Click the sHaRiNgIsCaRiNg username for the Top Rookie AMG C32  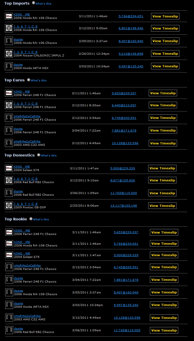[x=27, y=316]
